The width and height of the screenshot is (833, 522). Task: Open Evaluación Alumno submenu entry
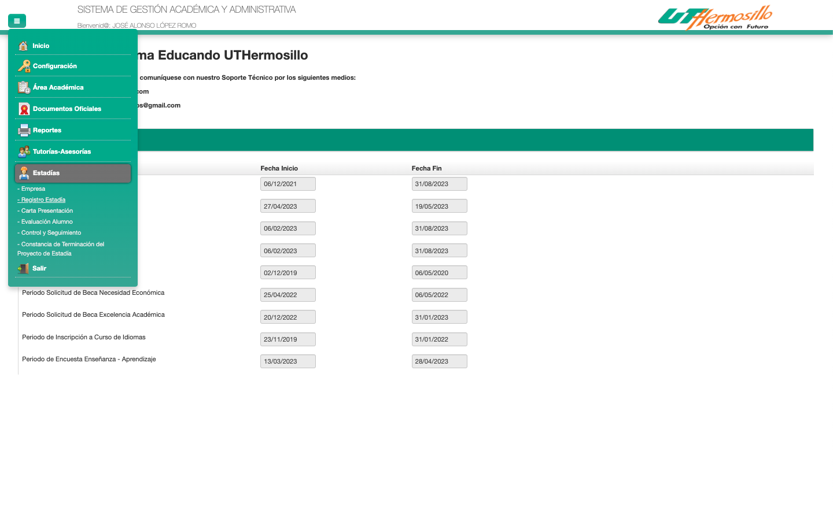pos(47,222)
